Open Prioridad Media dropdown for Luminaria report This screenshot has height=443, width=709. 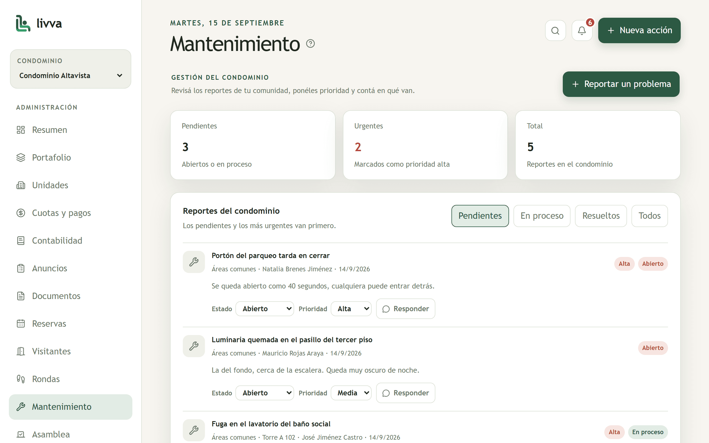pos(351,393)
